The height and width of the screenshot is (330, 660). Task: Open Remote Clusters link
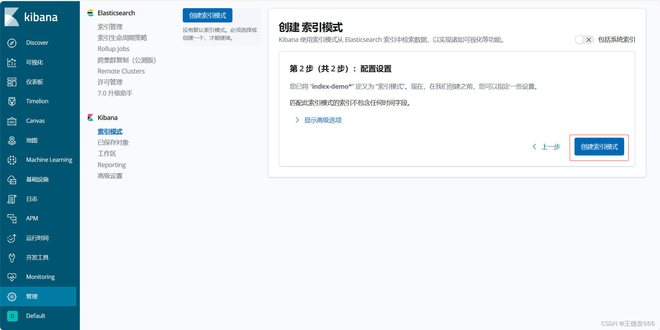coord(121,71)
